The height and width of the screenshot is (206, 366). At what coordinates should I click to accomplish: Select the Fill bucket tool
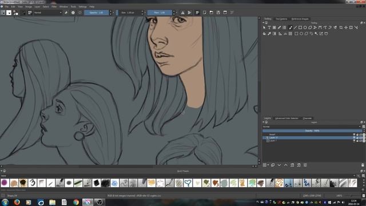pos(264,34)
